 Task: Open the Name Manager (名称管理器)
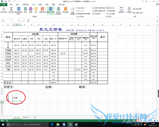73,11
